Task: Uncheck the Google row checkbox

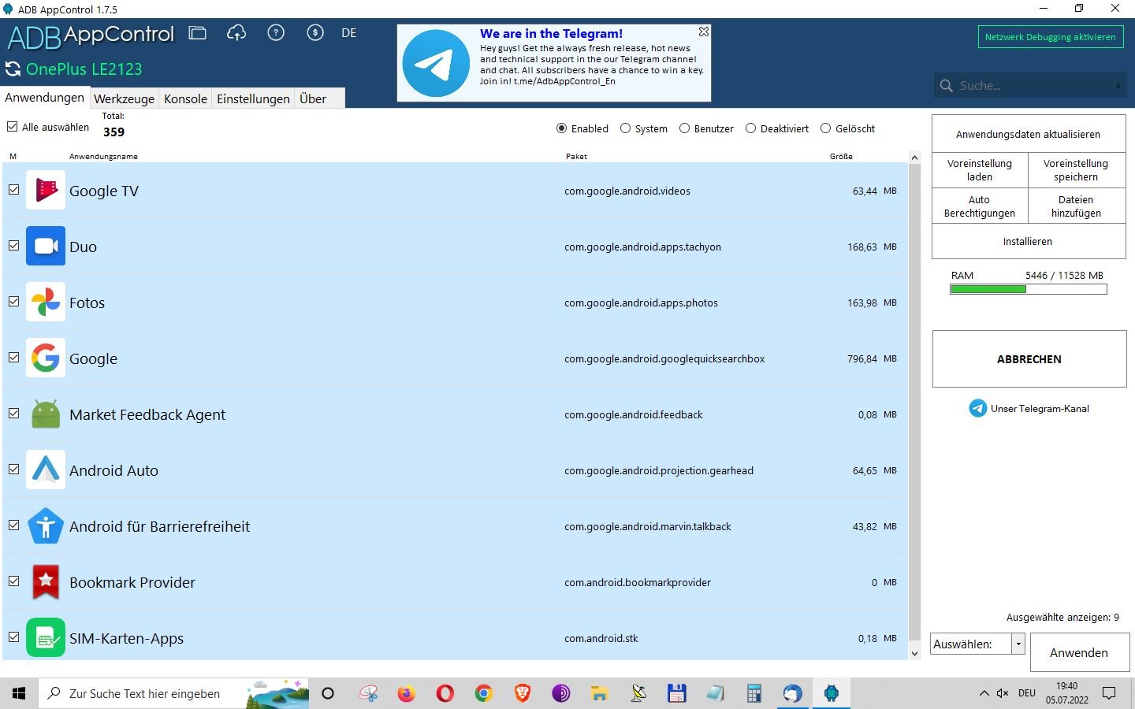Action: (13, 358)
